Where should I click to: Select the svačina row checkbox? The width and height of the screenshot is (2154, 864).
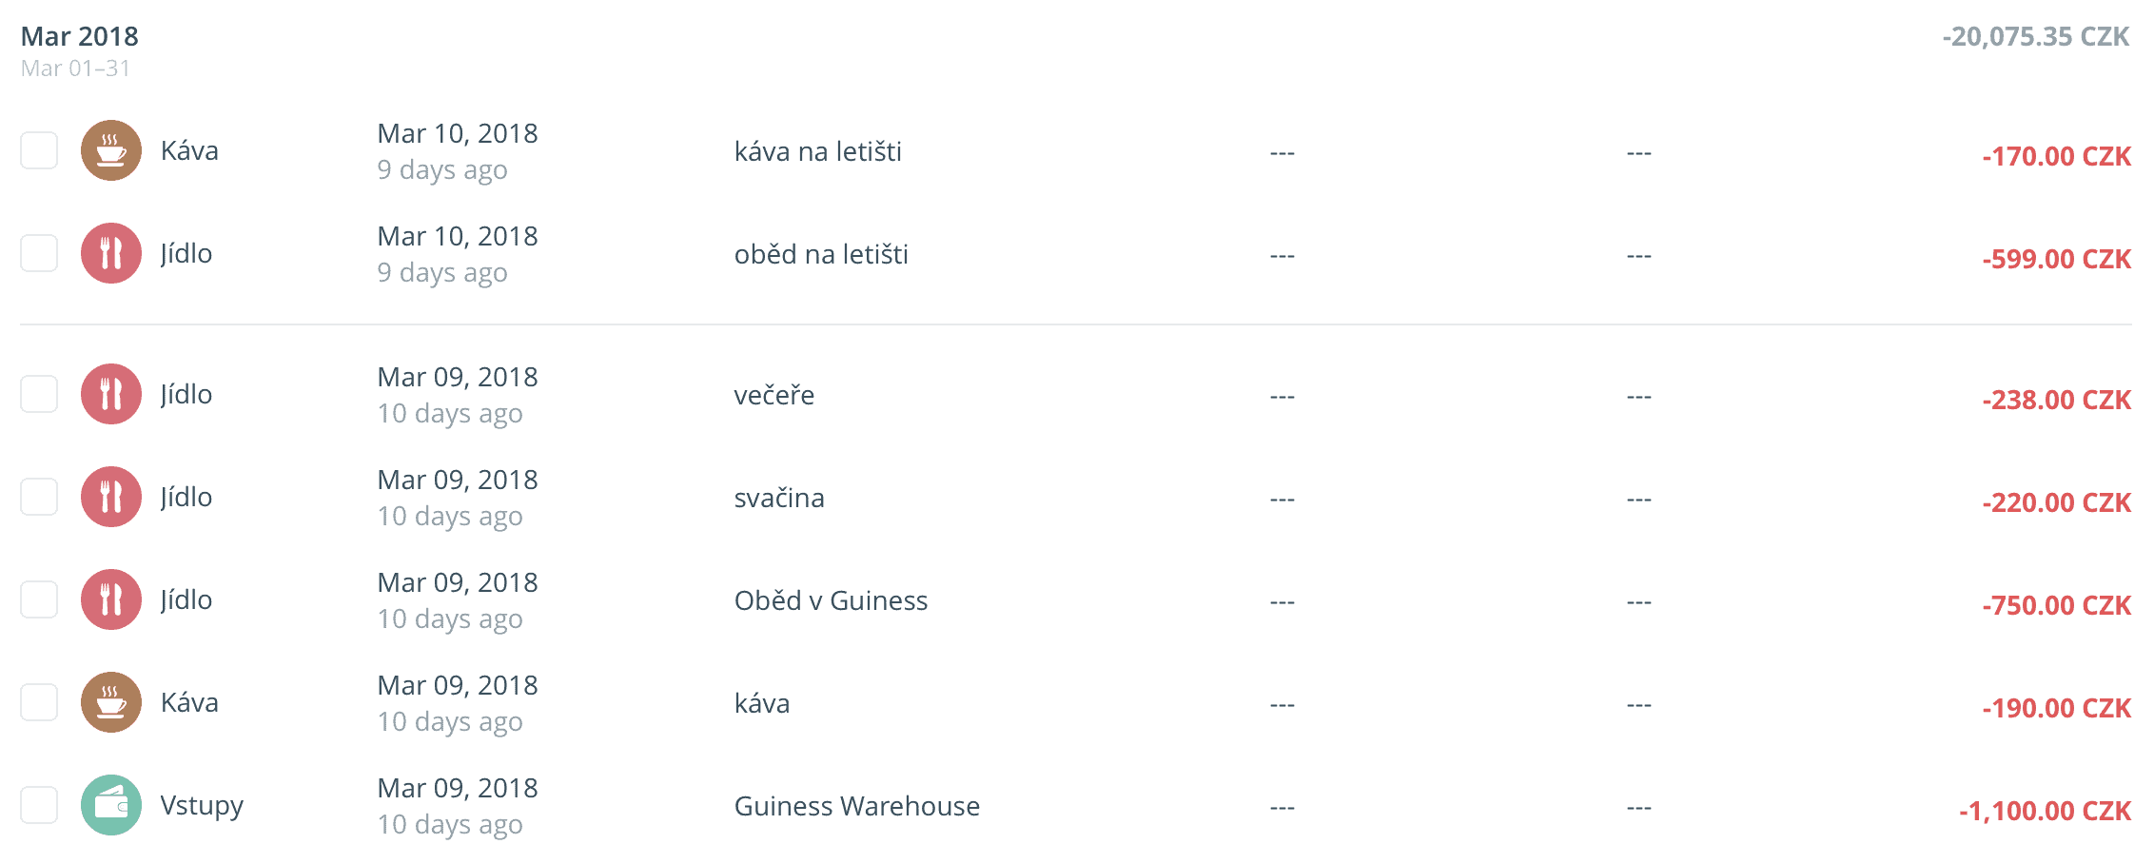tap(39, 497)
